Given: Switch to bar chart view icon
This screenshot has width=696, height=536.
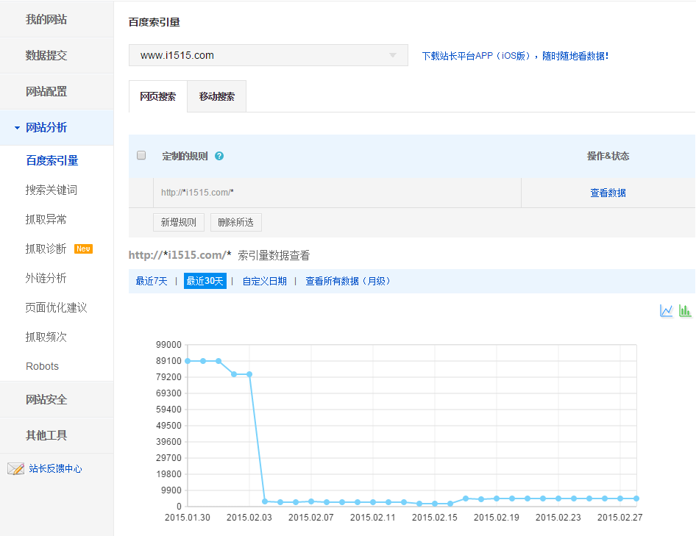Looking at the screenshot, I should (685, 311).
